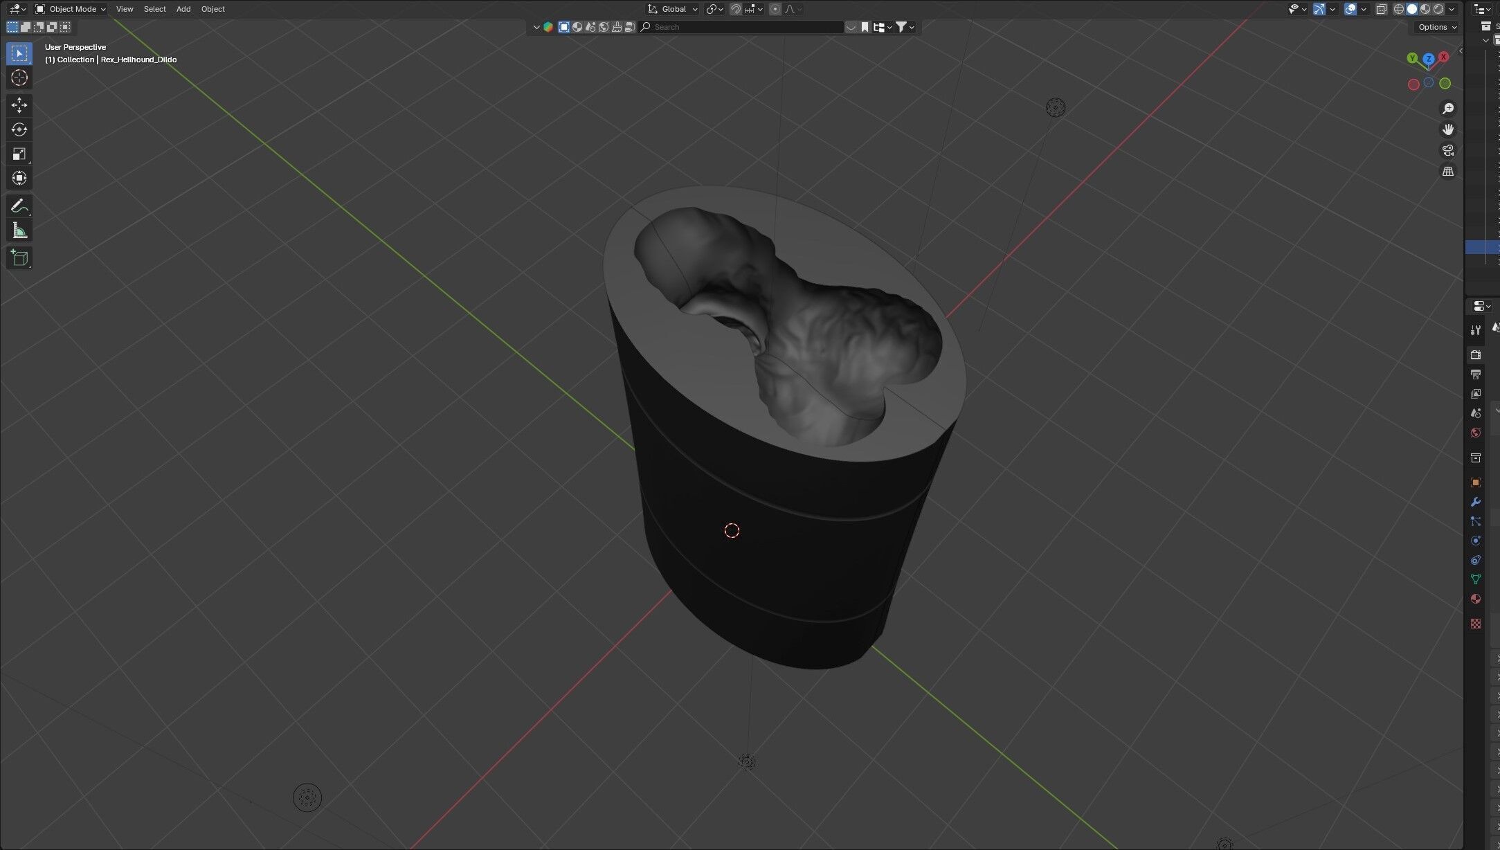Toggle the camera view gizmo
The image size is (1500, 850).
pos(1447,150)
